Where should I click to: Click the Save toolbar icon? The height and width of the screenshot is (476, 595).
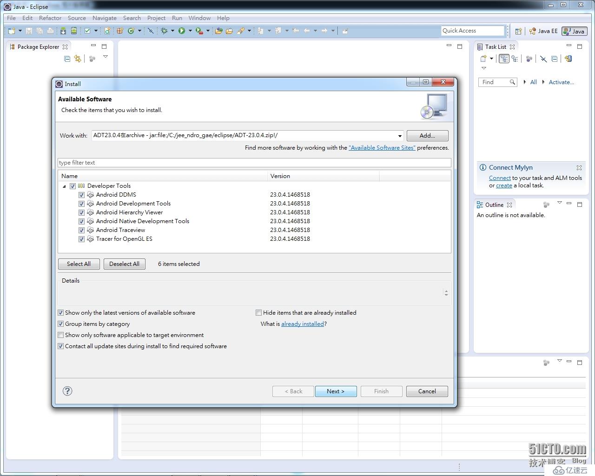tap(29, 31)
